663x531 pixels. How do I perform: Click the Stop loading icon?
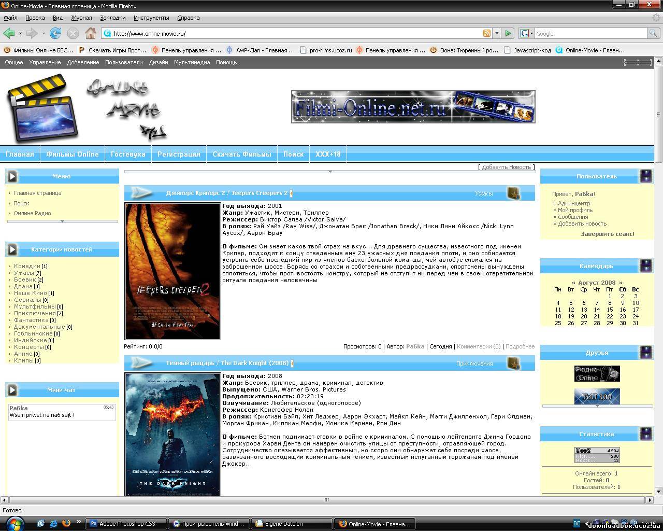pyautogui.click(x=73, y=33)
